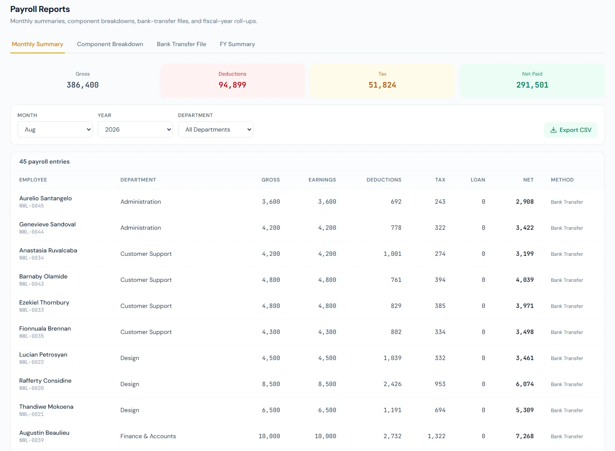Click the LOAN column header
The height and width of the screenshot is (451, 615).
click(478, 180)
